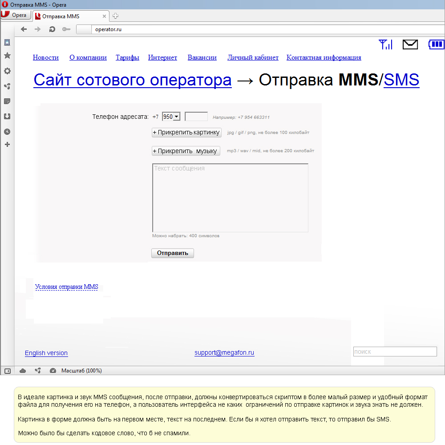
Task: Toggle the sidebar panel button in status bar
Action: [7, 371]
